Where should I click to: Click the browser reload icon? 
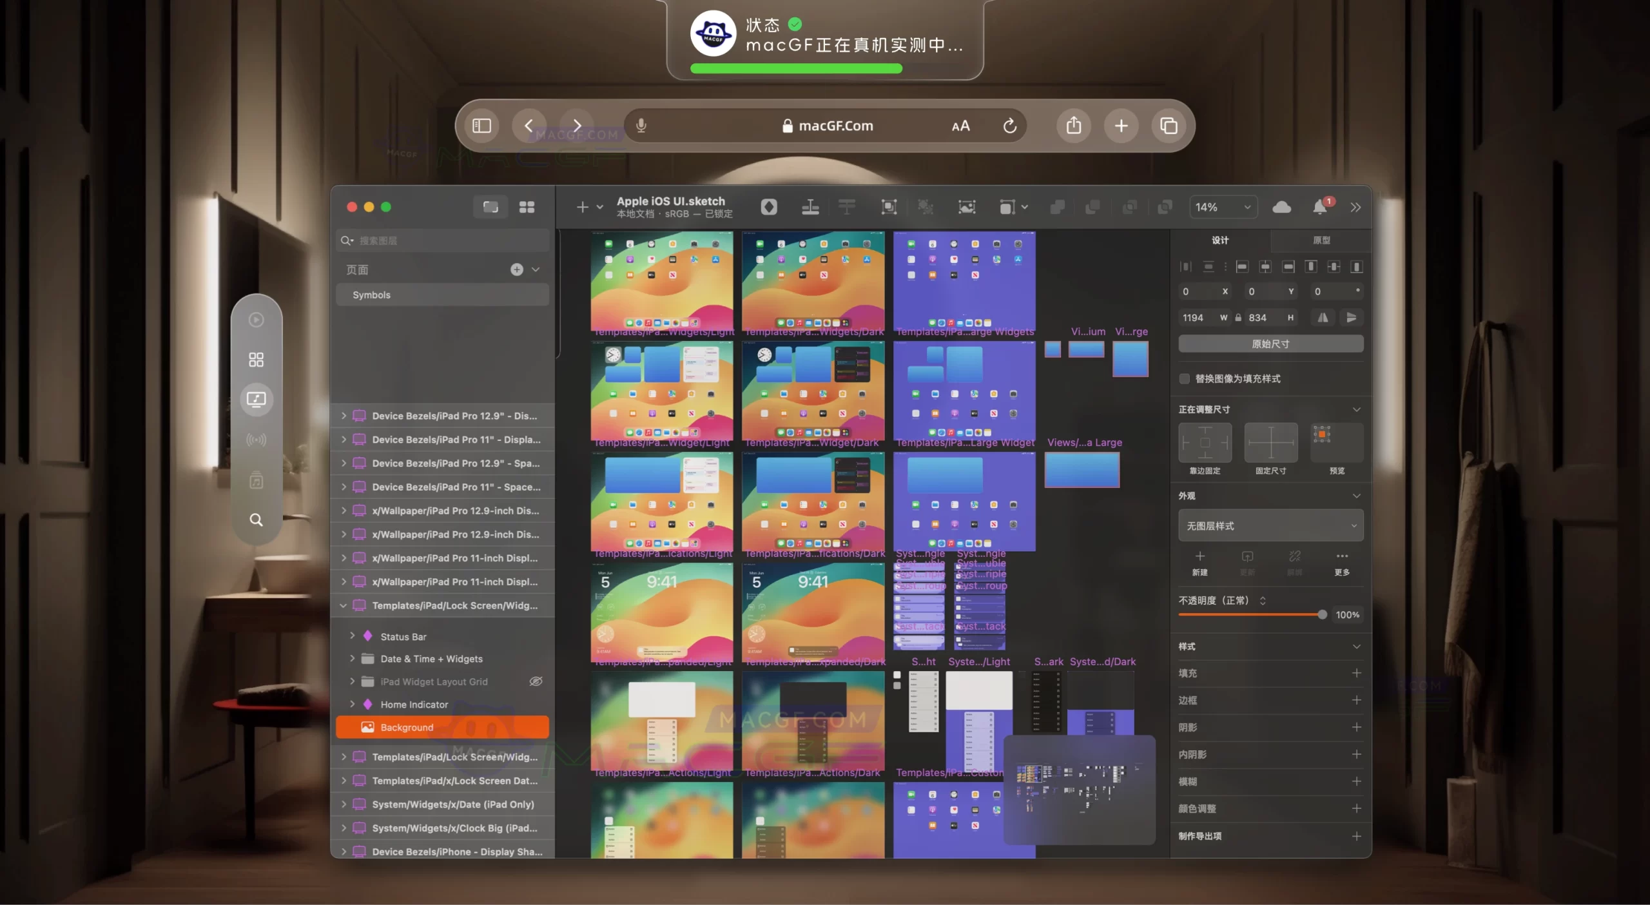[1009, 126]
